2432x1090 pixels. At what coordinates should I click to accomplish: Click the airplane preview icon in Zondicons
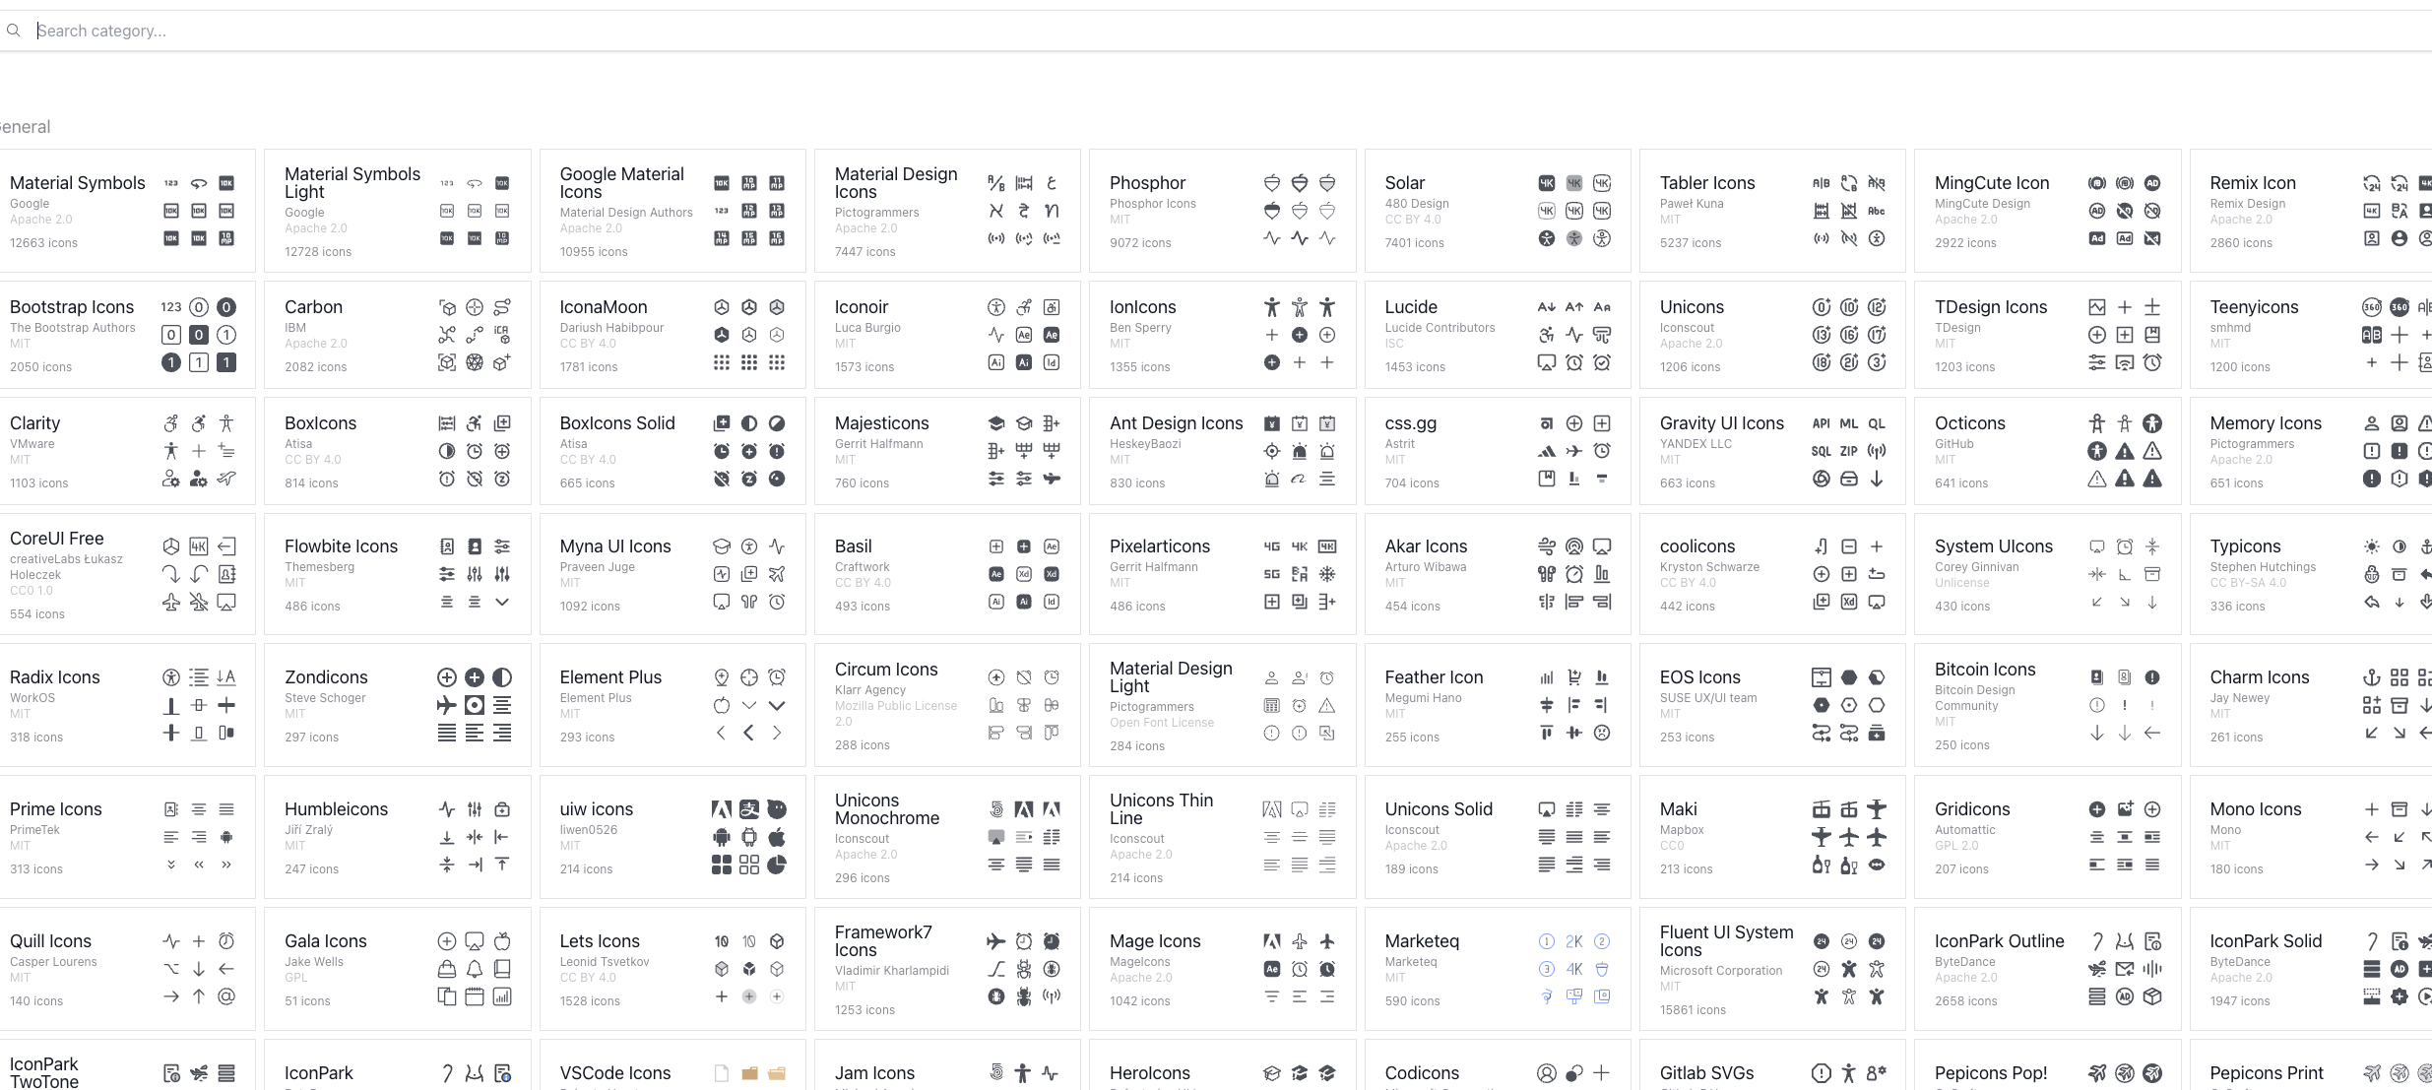point(447,705)
